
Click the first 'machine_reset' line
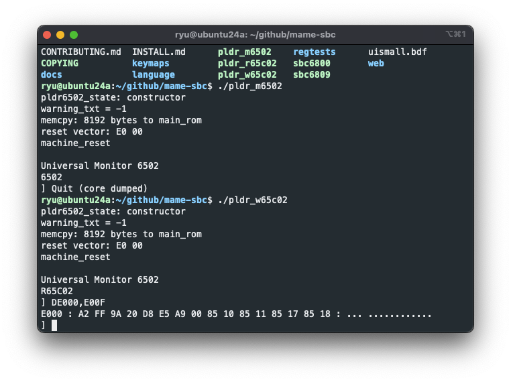76,143
